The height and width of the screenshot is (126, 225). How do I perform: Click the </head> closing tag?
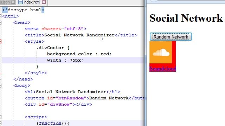(x=23, y=79)
